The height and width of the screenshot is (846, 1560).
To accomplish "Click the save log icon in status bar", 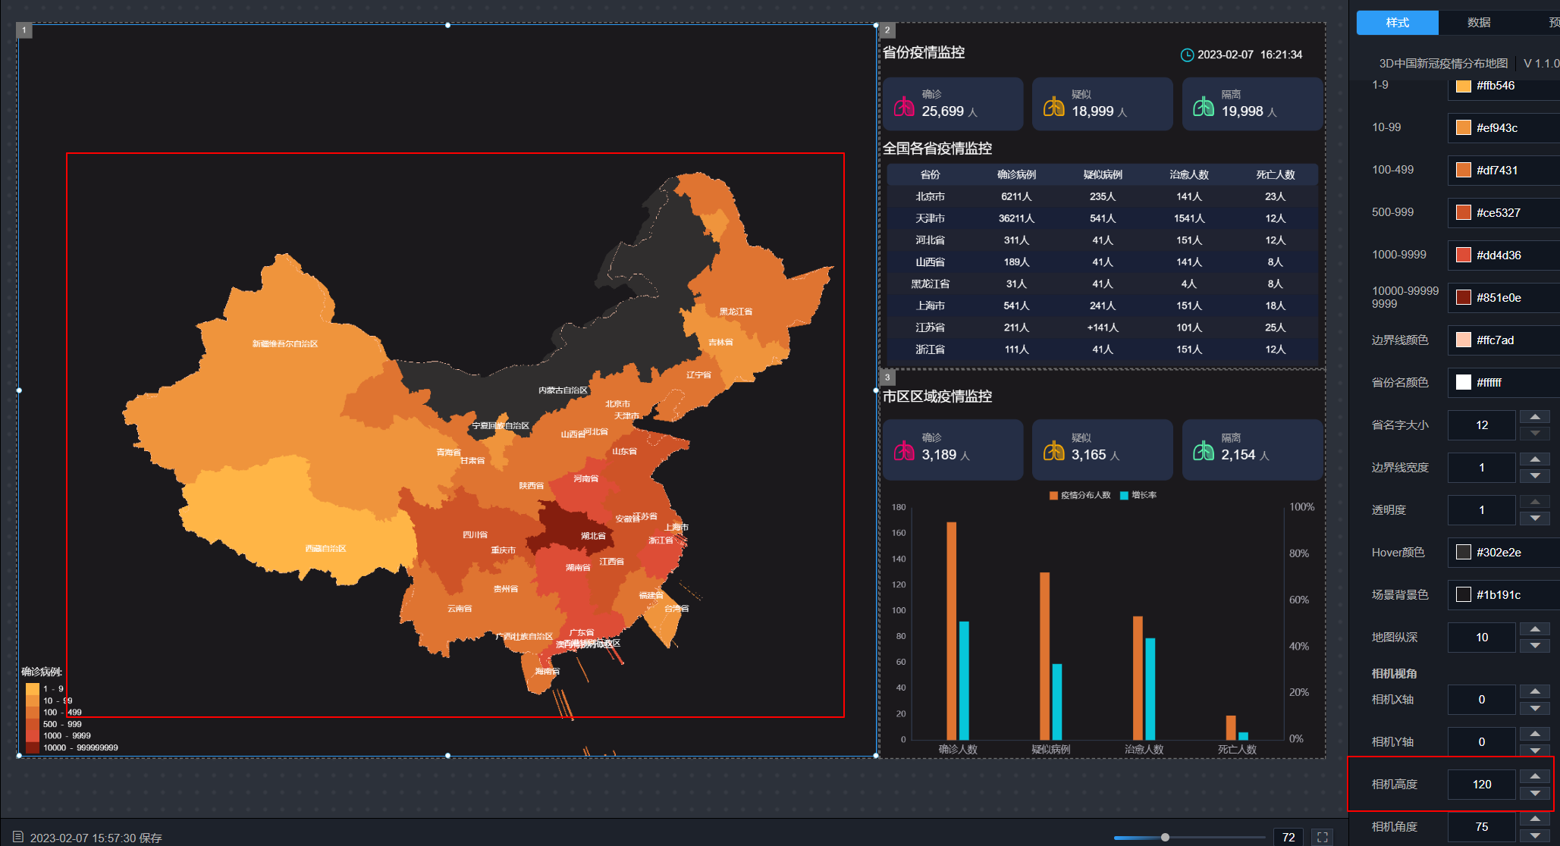I will coord(18,837).
